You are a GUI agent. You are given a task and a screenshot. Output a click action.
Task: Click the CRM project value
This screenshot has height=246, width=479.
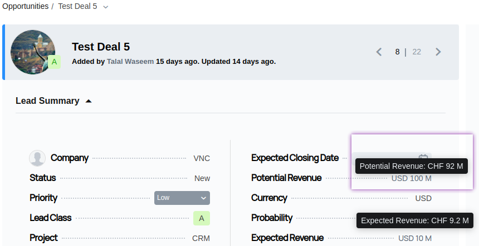[201, 238]
